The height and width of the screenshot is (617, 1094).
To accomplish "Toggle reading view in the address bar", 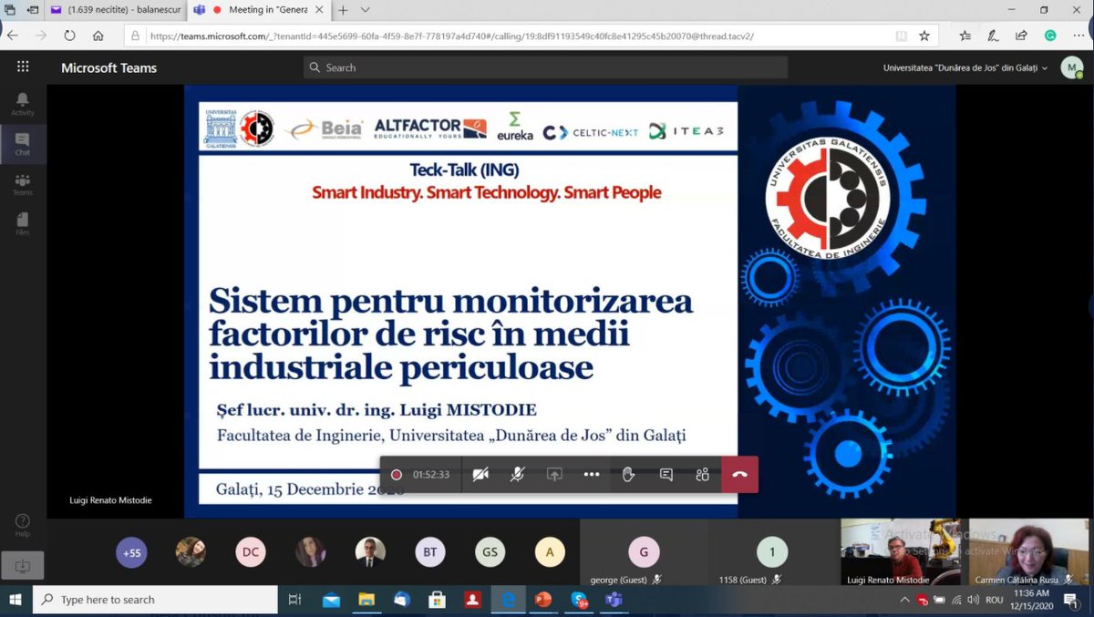I will pos(902,36).
